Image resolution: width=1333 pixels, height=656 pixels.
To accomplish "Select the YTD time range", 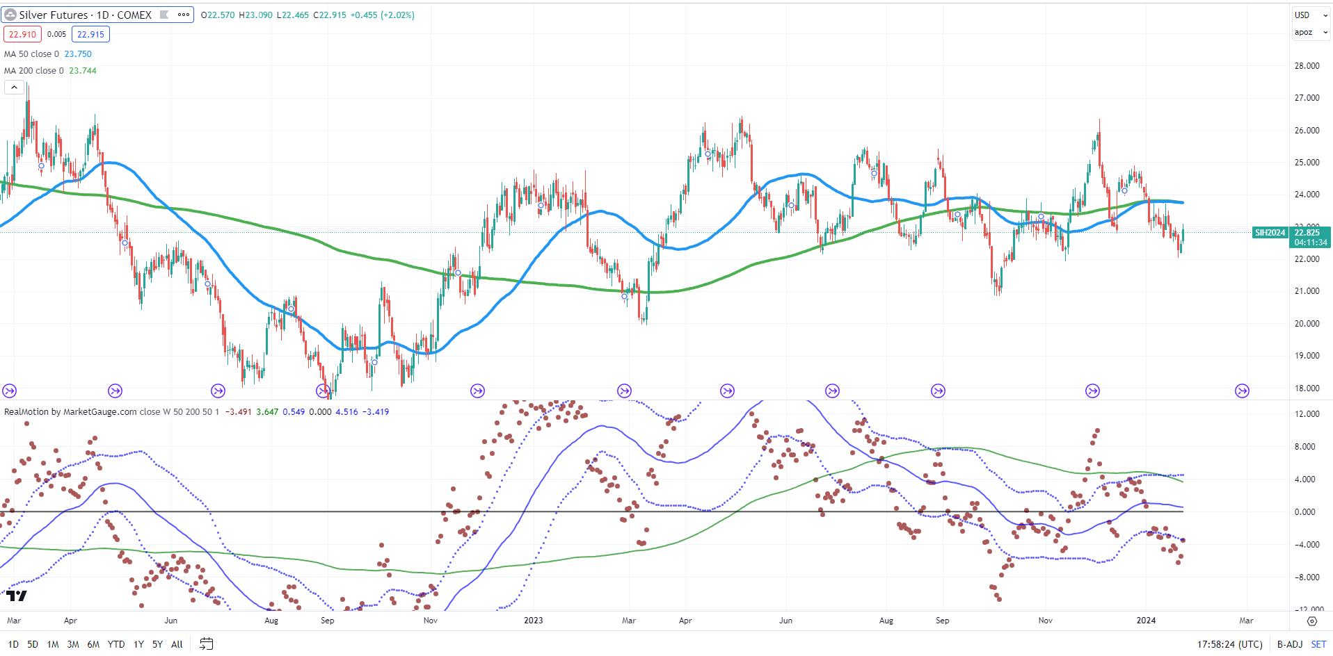I will [x=116, y=644].
